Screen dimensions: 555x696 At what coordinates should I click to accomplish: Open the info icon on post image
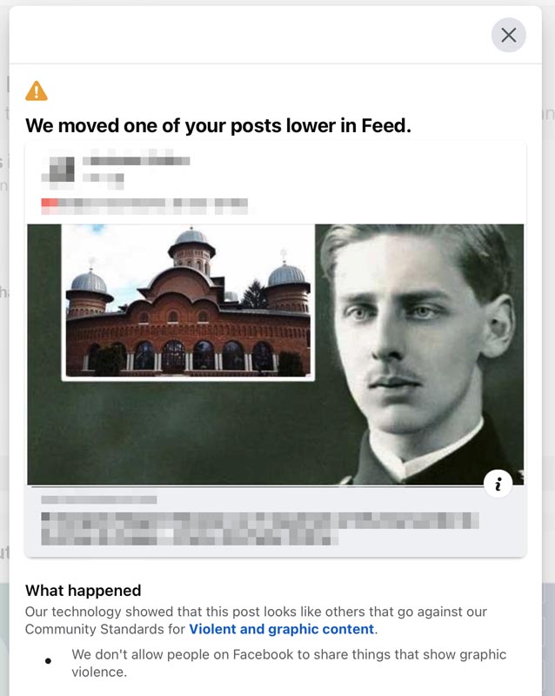tap(498, 484)
